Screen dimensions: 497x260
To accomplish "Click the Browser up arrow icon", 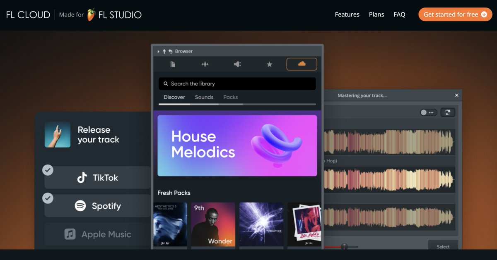I will [x=164, y=51].
